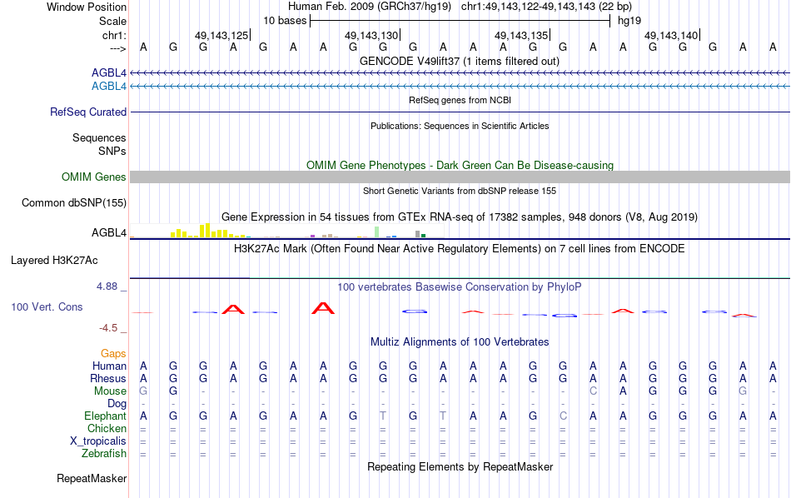This screenshot has width=791, height=498.
Task: Click the green "OMIM Genes" label
Action: 93,177
